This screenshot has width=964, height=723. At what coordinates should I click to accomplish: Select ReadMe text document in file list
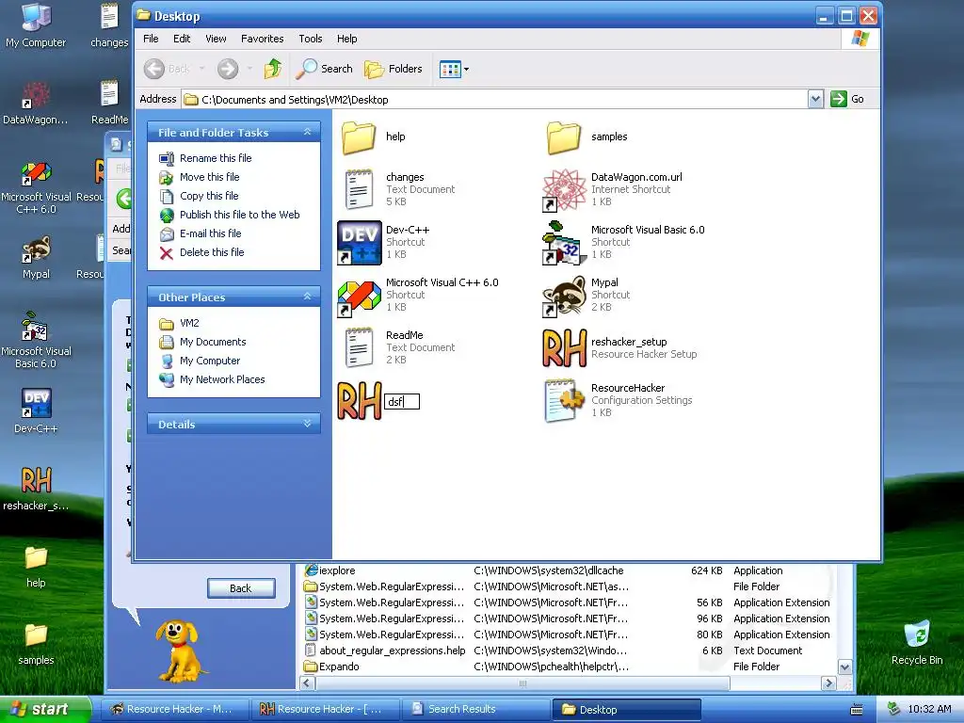pos(359,348)
